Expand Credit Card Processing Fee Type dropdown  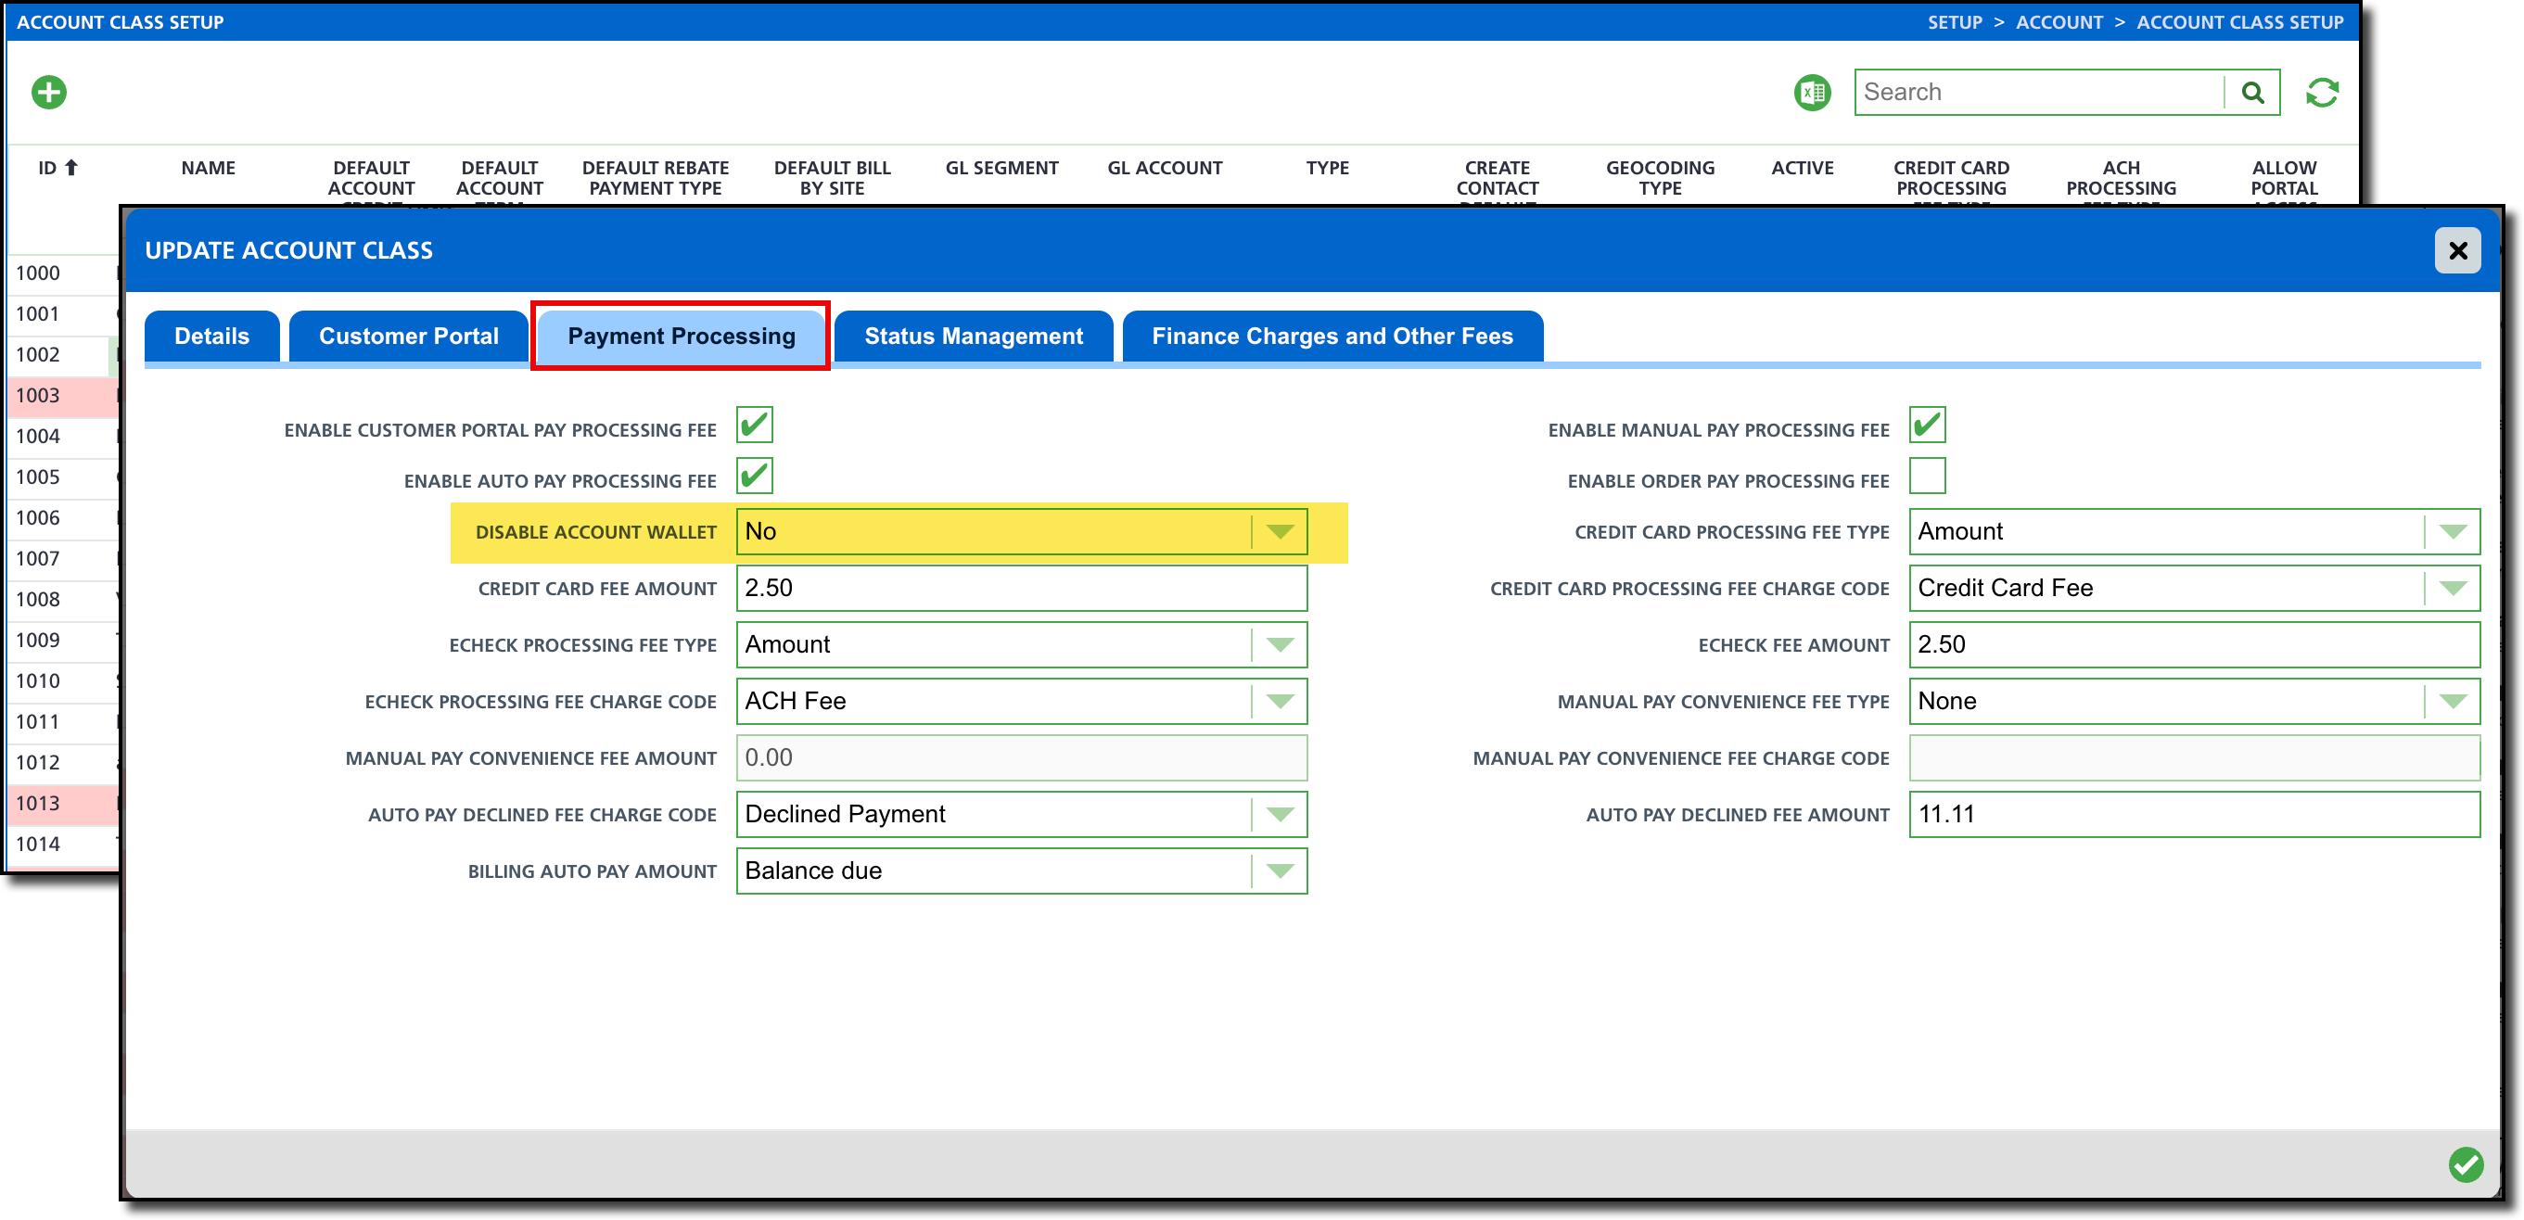[x=2452, y=531]
